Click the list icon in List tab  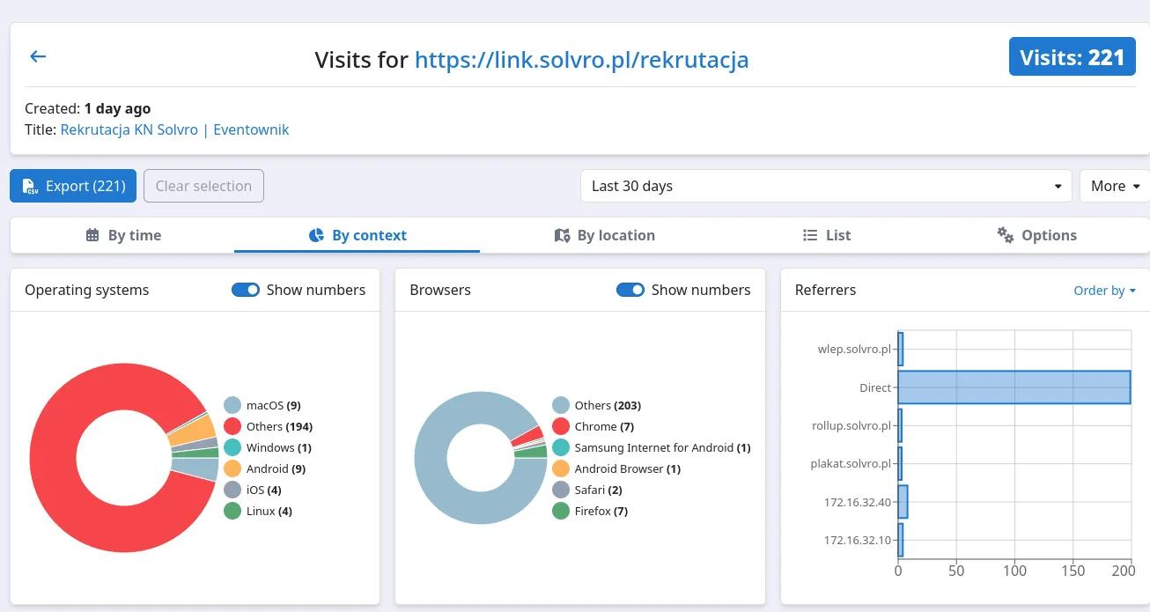coord(810,235)
